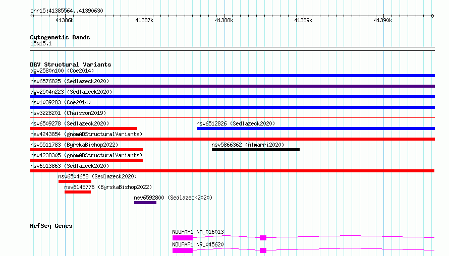Open the Cytogenetic Bands track heading
Viewport: 449px width, 256px height.
click(x=60, y=37)
